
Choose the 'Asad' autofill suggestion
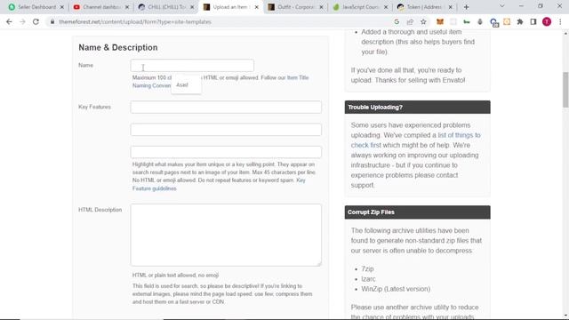point(186,85)
